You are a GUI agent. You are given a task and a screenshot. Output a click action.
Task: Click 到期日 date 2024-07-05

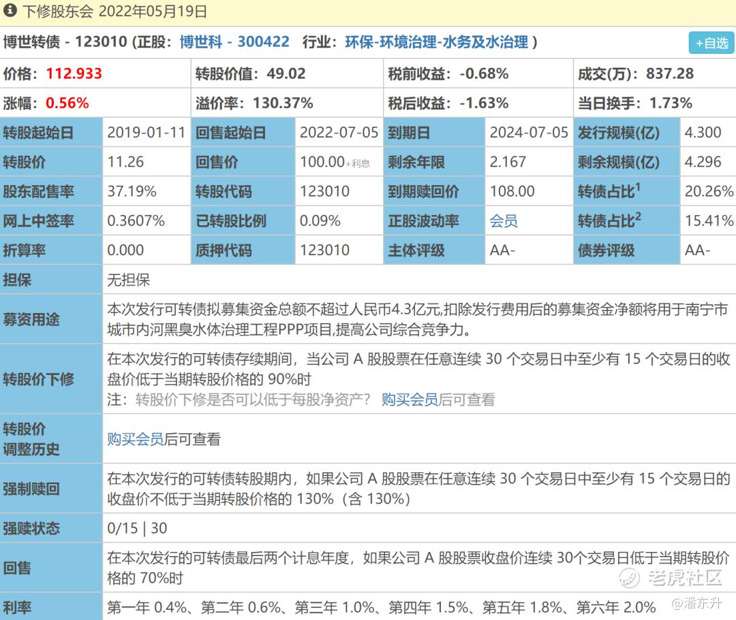[x=529, y=132]
